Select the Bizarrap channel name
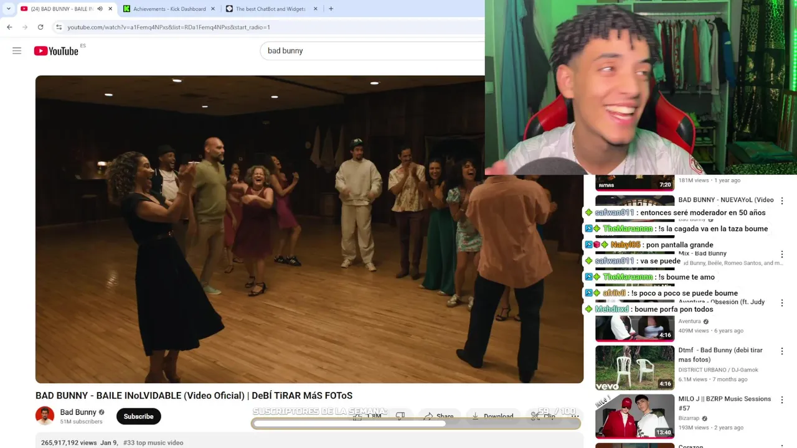 (x=689, y=418)
